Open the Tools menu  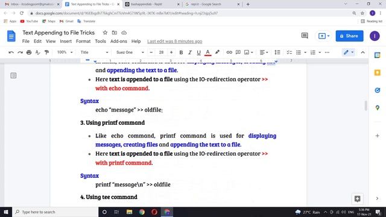pyautogui.click(x=101, y=42)
